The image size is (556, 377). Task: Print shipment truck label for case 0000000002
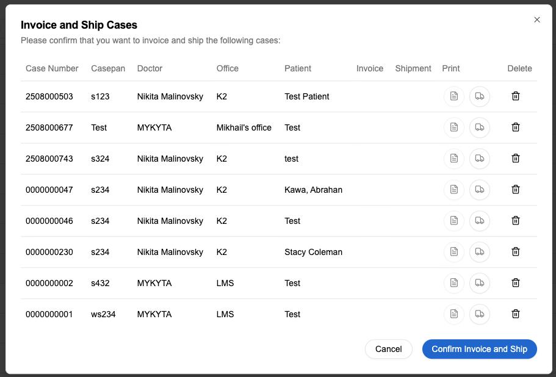click(x=480, y=283)
